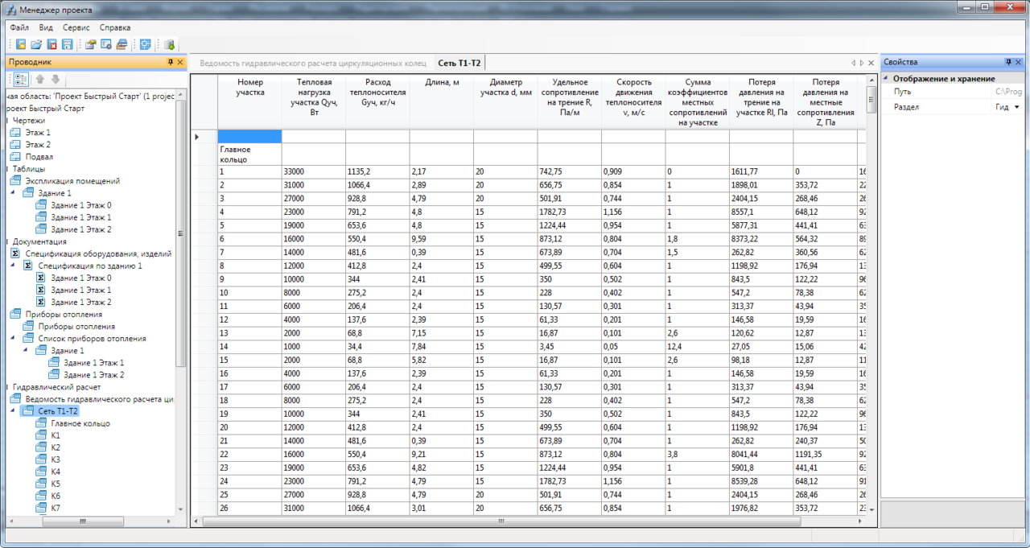This screenshot has width=1030, height=548.
Task: Switch to Ведомость гидравлического расчета циркуляционных колец tab
Action: pyautogui.click(x=312, y=63)
